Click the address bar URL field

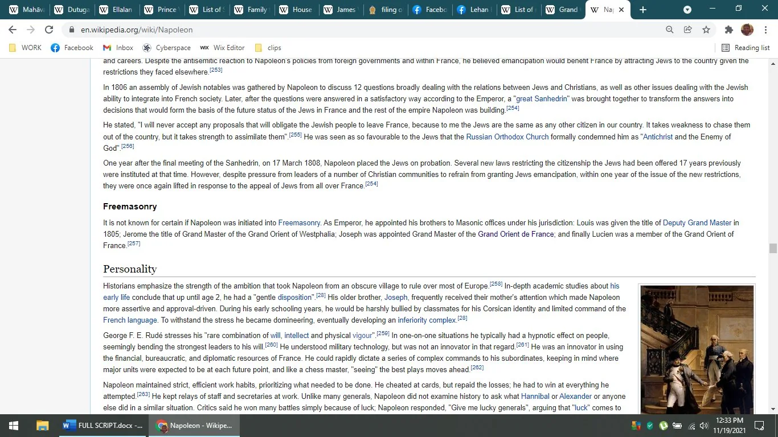[x=365, y=30]
